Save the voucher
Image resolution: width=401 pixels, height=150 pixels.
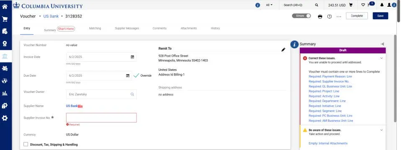[380, 16]
